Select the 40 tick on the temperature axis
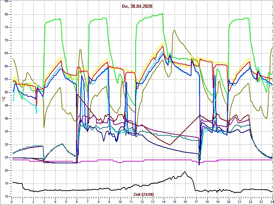The height and width of the screenshot is (205, 274). (x=6, y=119)
